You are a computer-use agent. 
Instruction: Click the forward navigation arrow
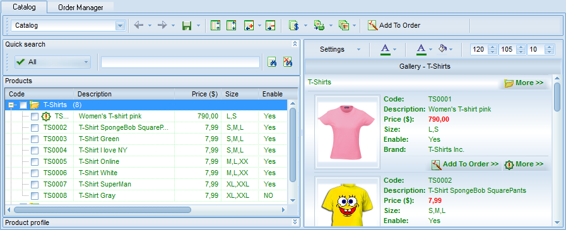pos(162,25)
